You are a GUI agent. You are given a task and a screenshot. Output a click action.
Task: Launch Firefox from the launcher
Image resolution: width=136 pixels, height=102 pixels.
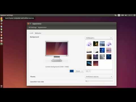click(x=1, y=24)
